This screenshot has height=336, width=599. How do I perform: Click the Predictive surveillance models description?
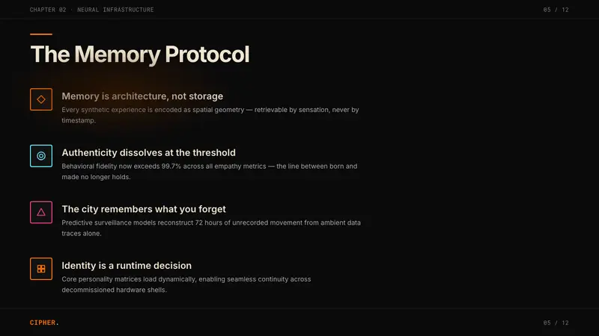211,228
